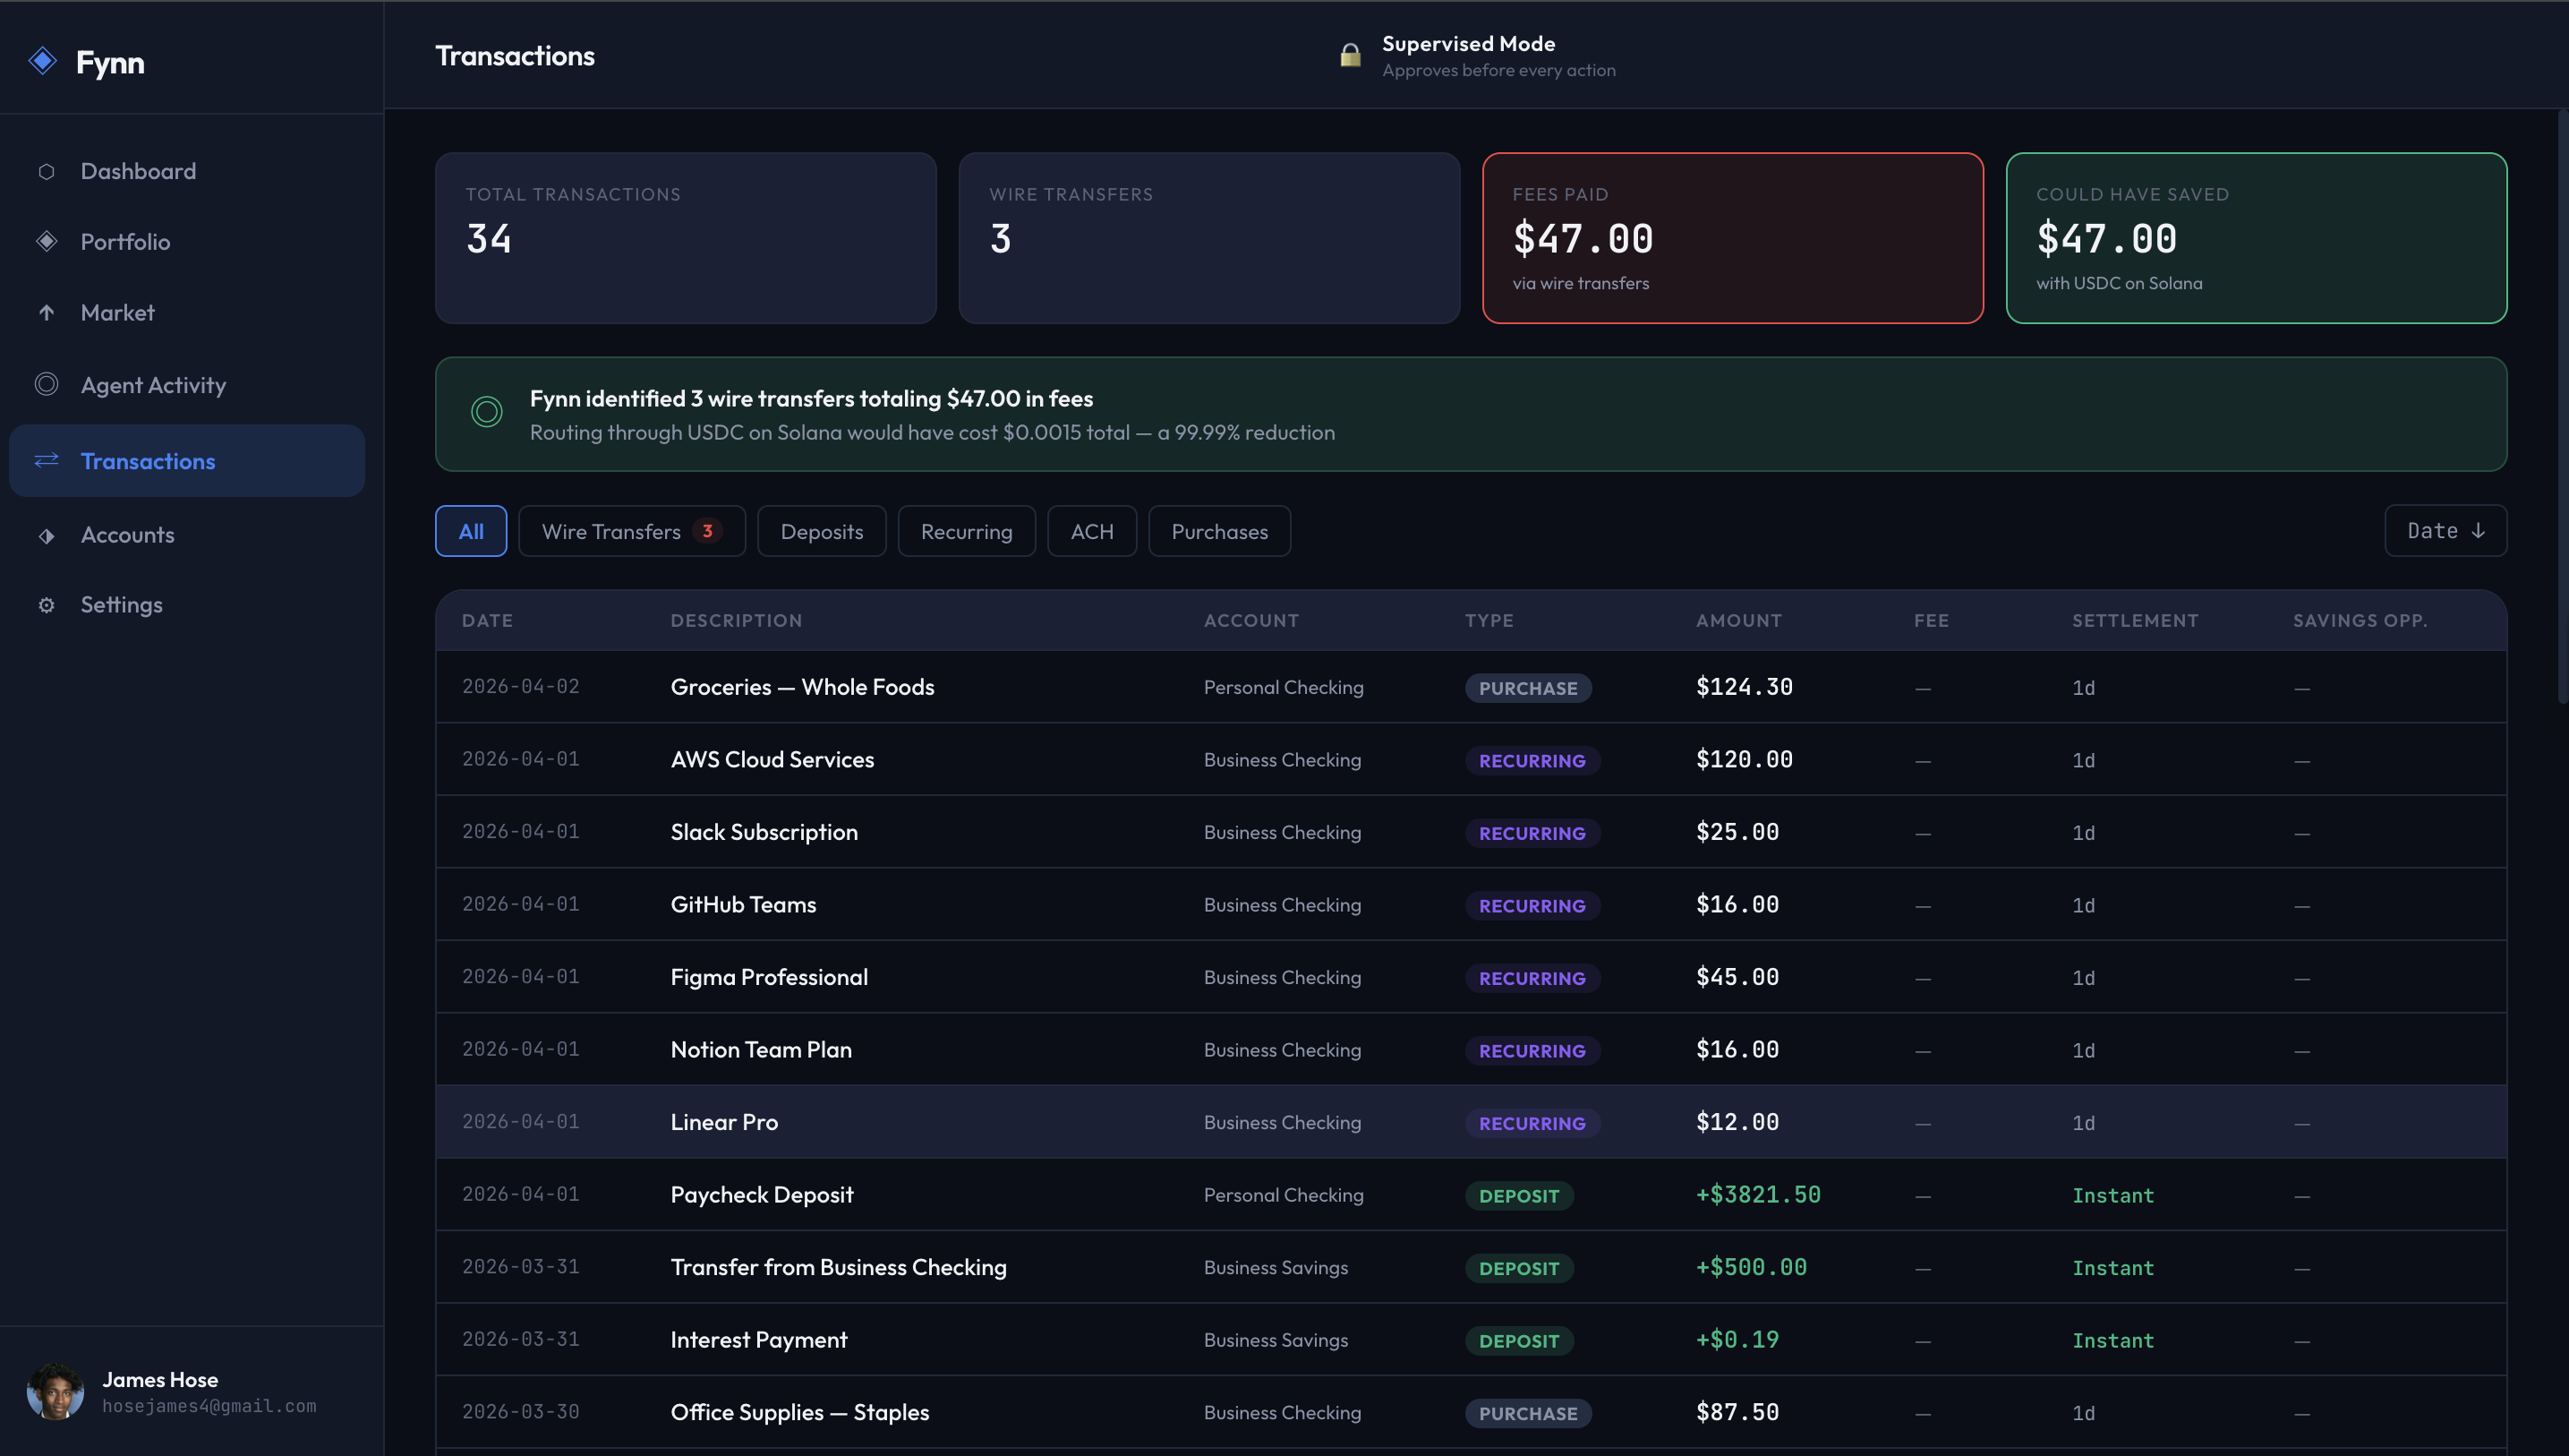Click the Fynn diamond logo icon

(x=43, y=61)
